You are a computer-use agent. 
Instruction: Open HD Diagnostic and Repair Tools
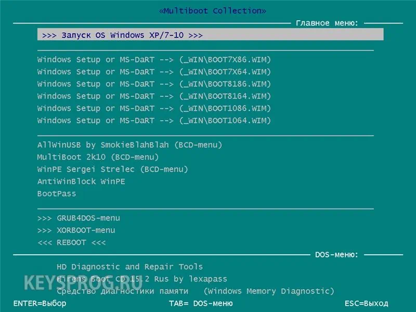(129, 267)
